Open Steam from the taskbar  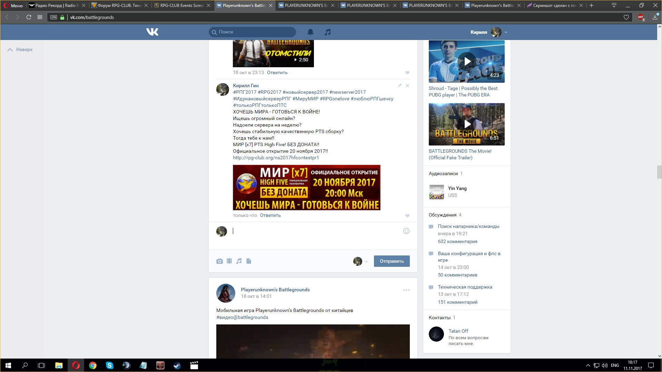177,365
